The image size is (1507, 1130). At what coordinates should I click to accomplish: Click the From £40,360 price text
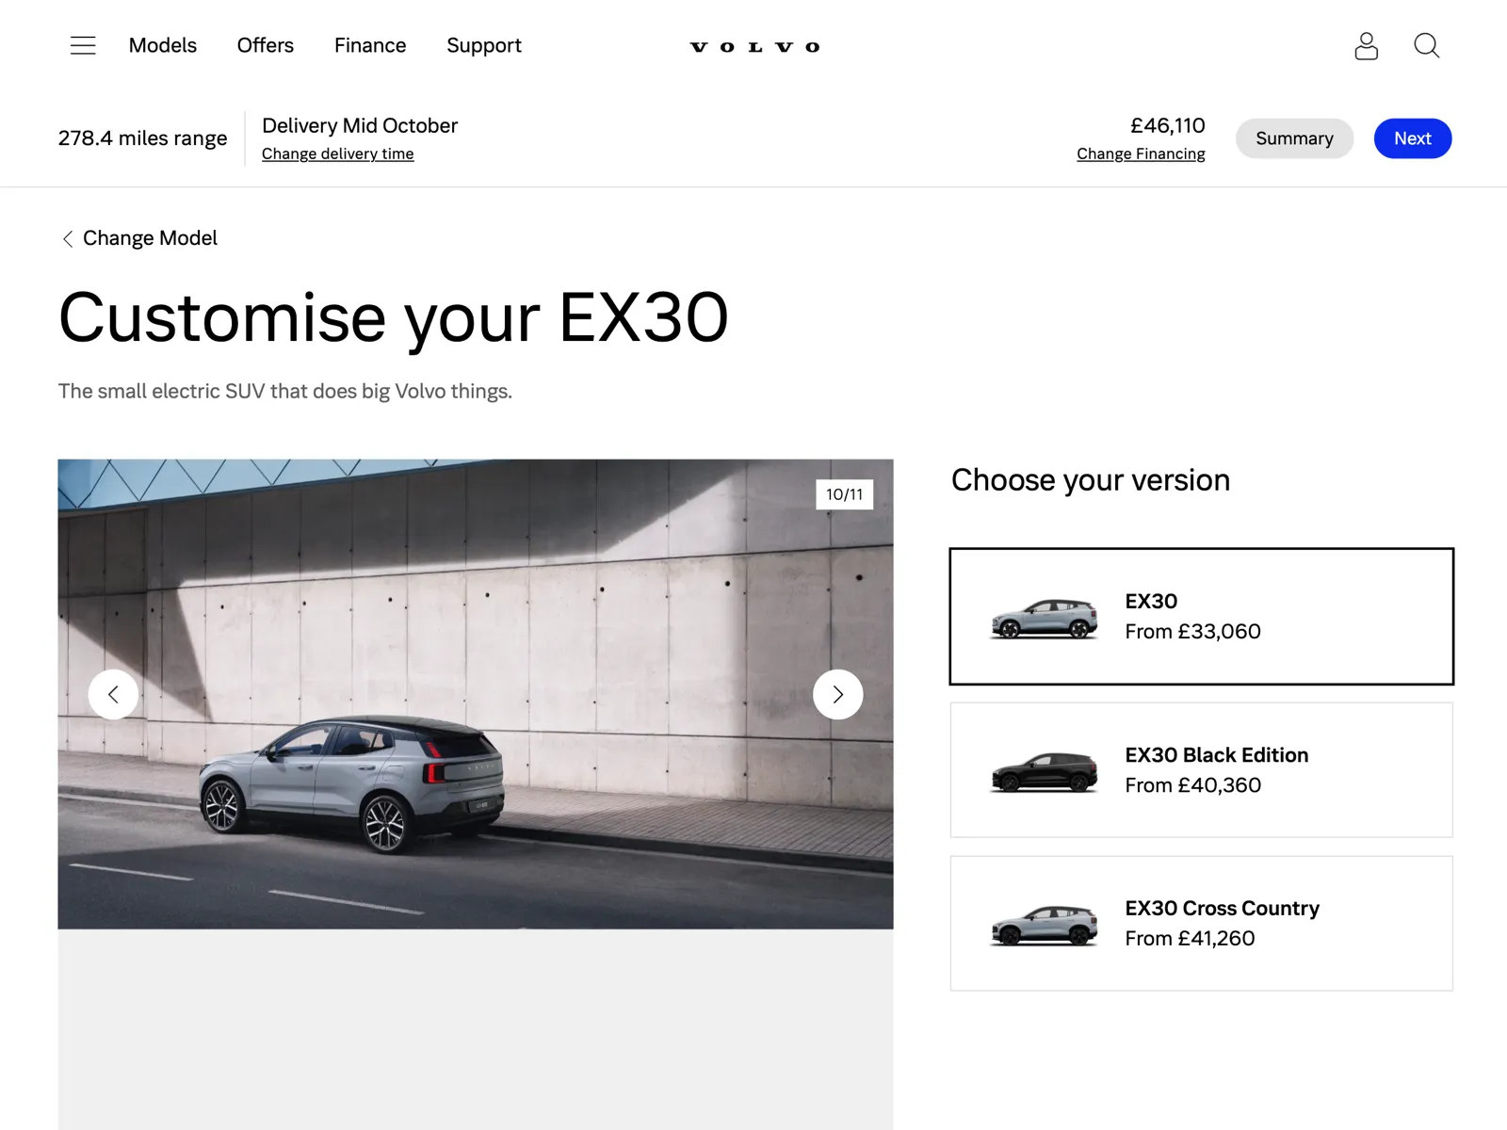click(x=1192, y=785)
